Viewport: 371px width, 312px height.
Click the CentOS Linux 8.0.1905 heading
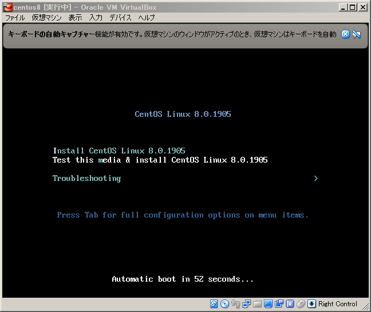[x=183, y=114]
